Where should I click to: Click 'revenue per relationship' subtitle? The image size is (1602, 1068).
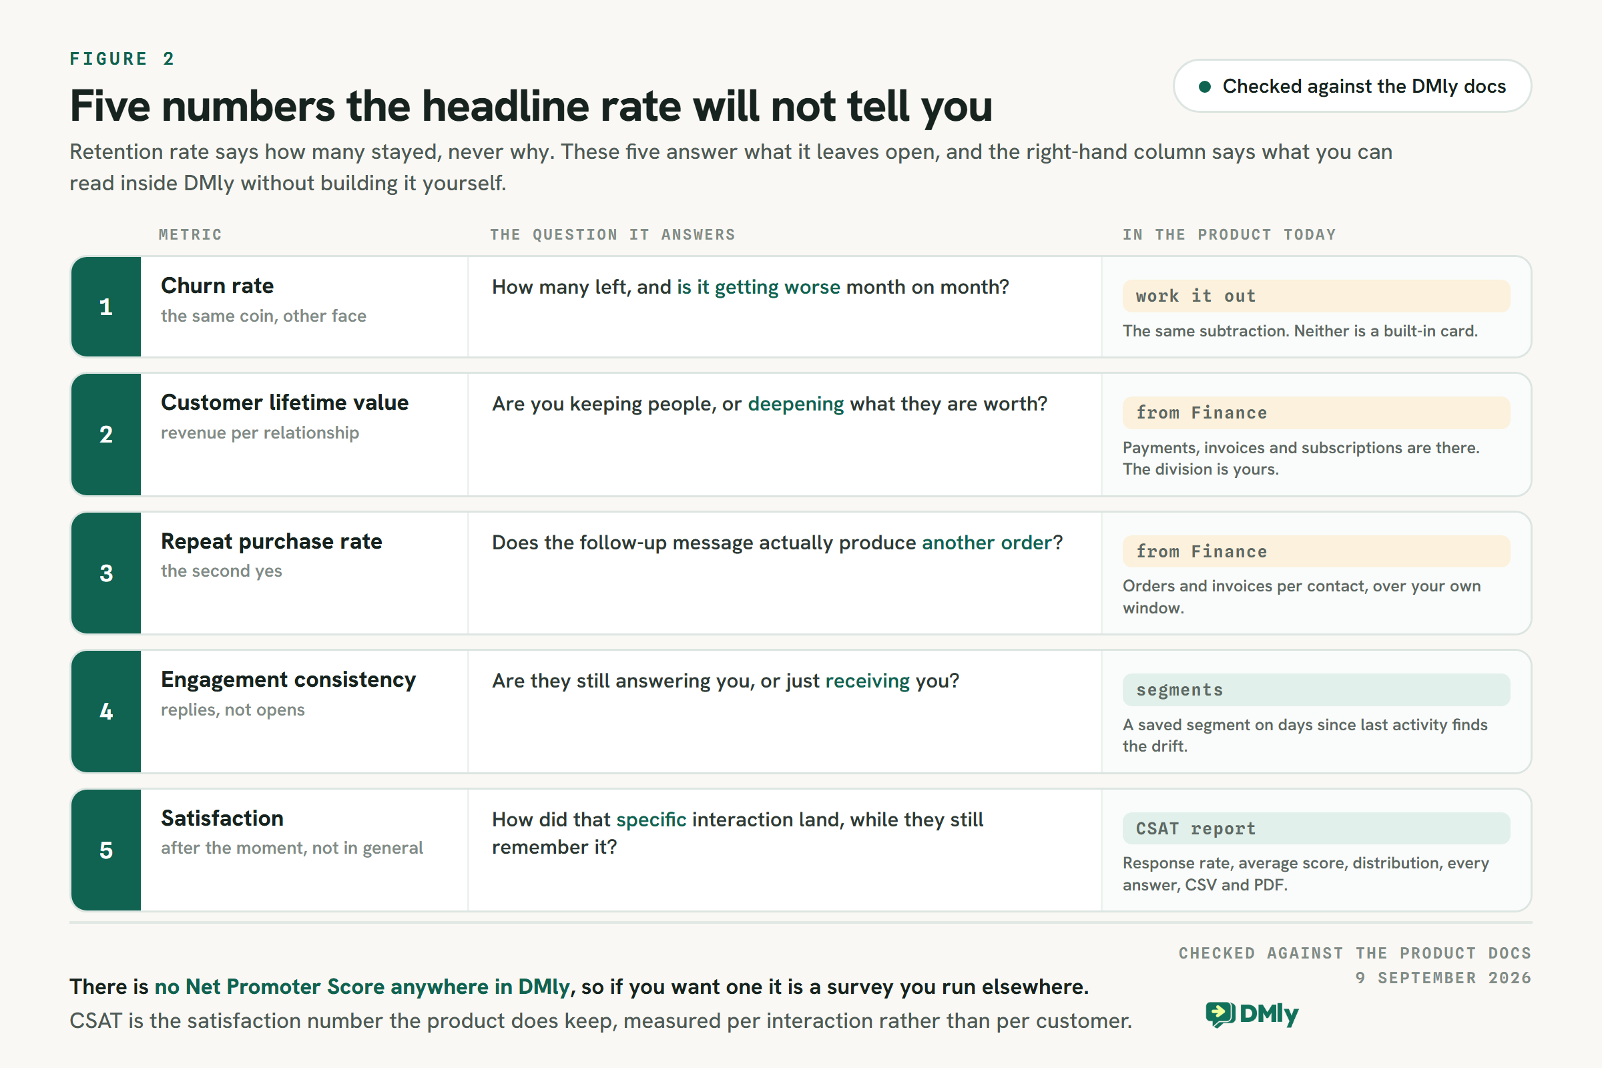pos(260,433)
